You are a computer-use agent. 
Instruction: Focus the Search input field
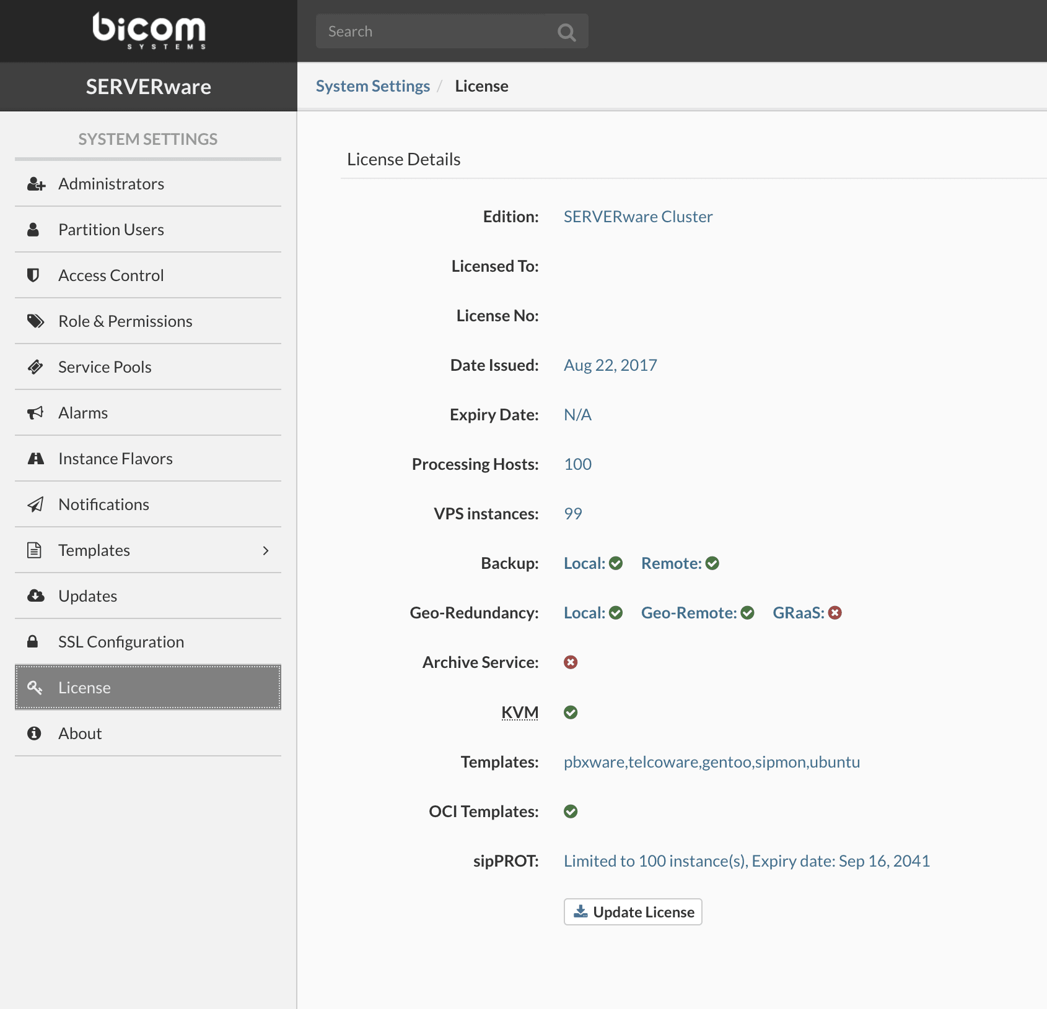pos(452,31)
